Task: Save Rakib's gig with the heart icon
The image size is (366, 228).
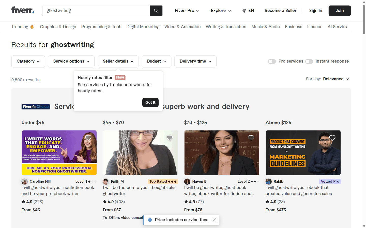Action: click(x=332, y=138)
